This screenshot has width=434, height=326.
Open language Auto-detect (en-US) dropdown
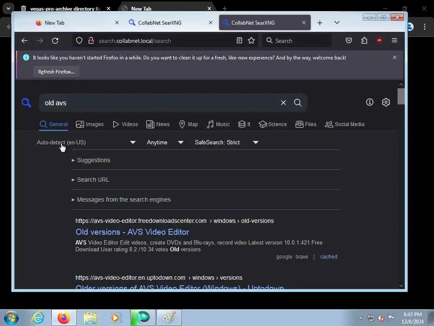[x=86, y=142]
